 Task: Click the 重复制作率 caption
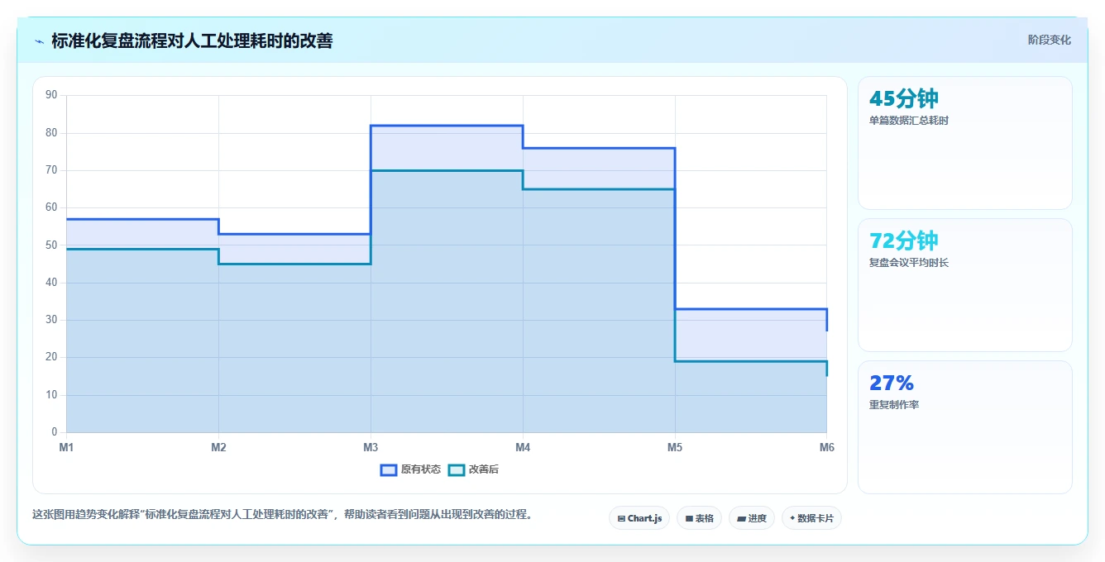pyautogui.click(x=893, y=405)
